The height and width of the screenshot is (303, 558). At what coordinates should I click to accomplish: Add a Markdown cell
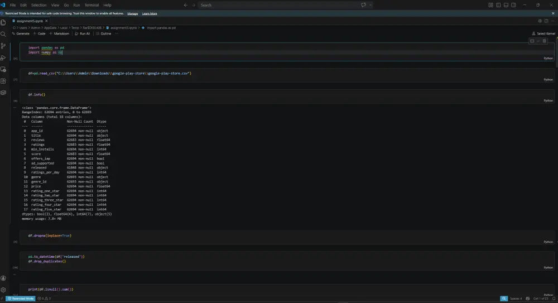[59, 33]
